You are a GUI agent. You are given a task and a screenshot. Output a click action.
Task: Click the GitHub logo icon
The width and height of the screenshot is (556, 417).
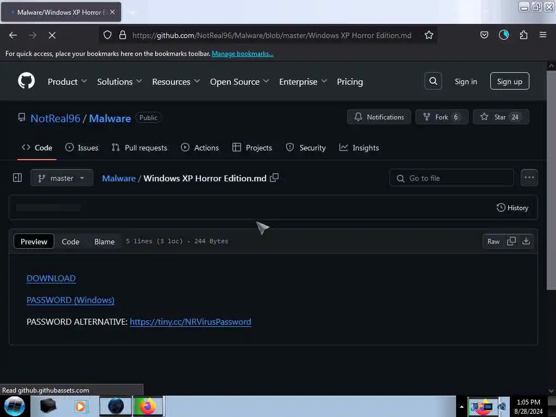(x=26, y=81)
